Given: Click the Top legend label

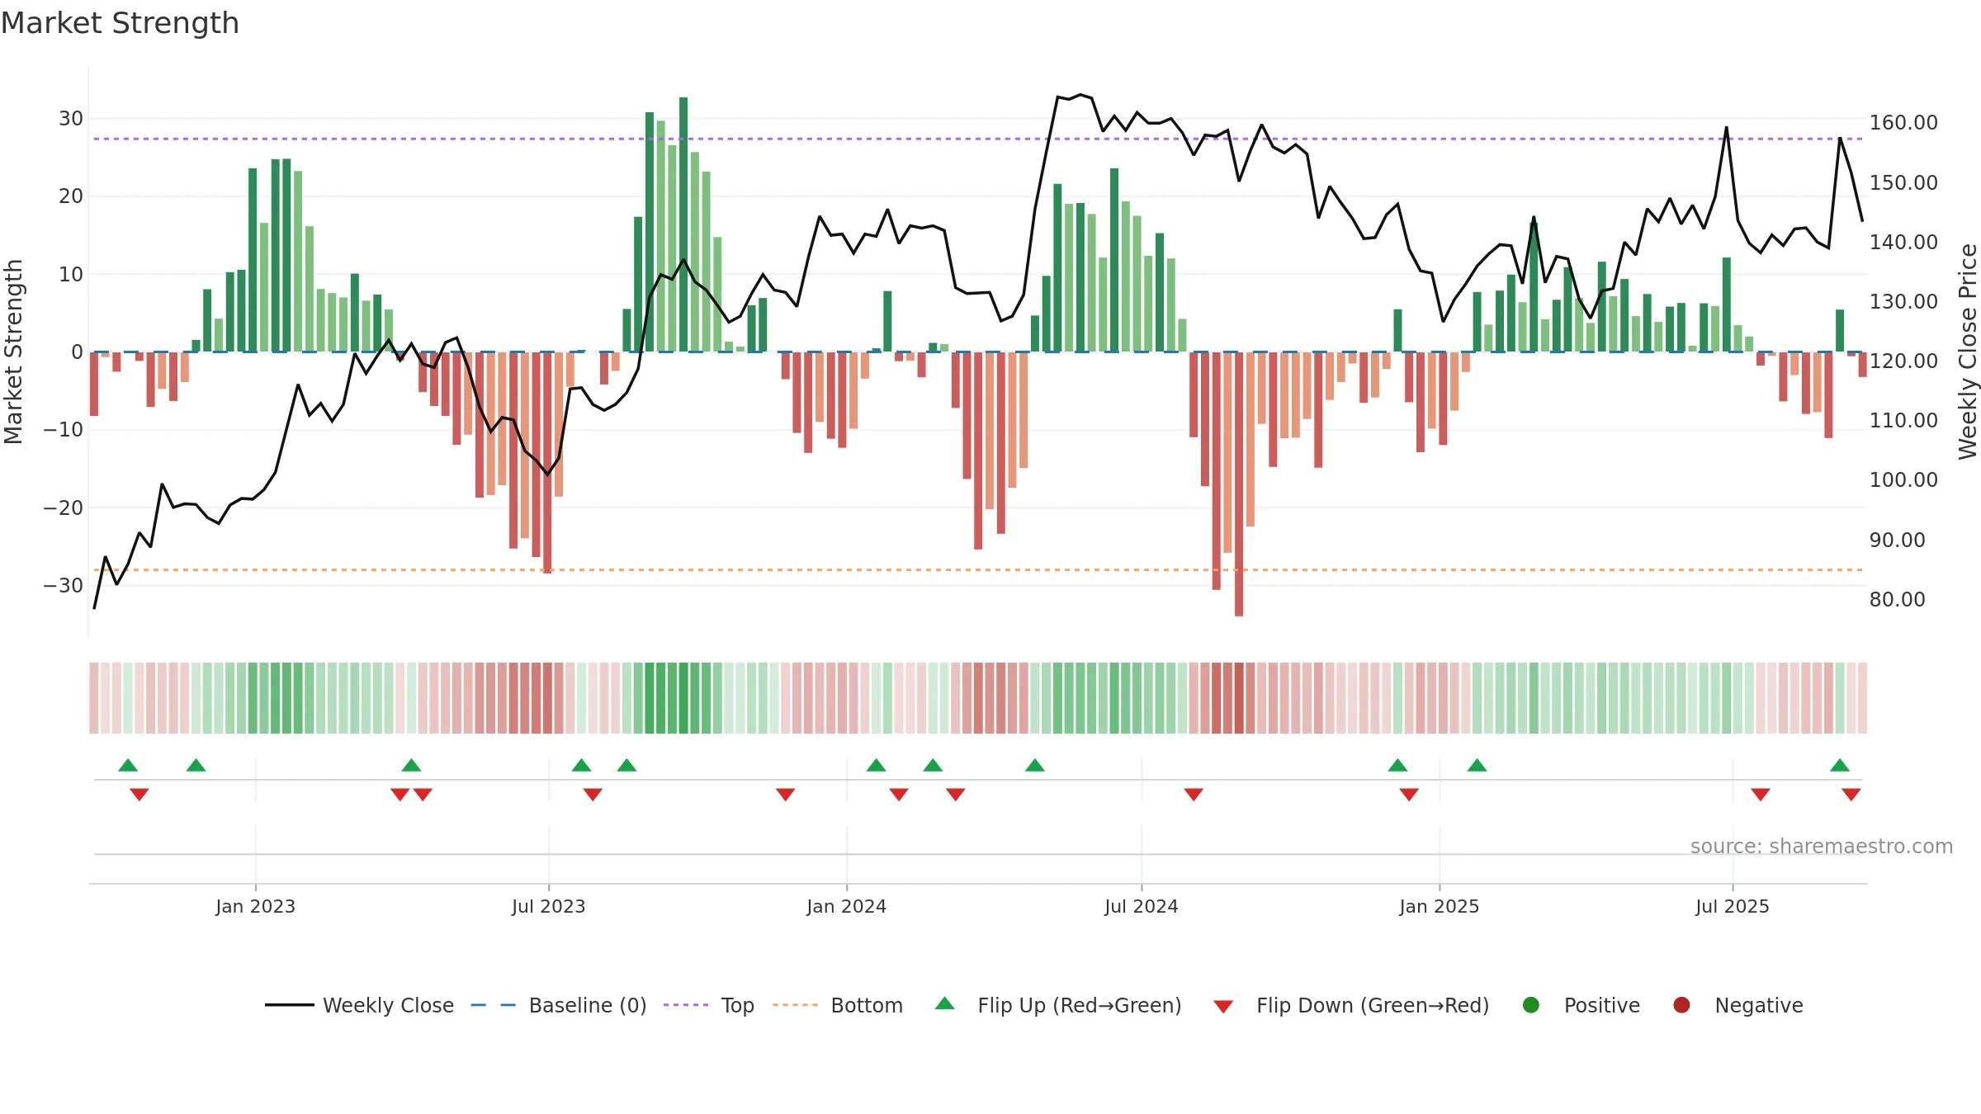Looking at the screenshot, I should click(x=737, y=1005).
